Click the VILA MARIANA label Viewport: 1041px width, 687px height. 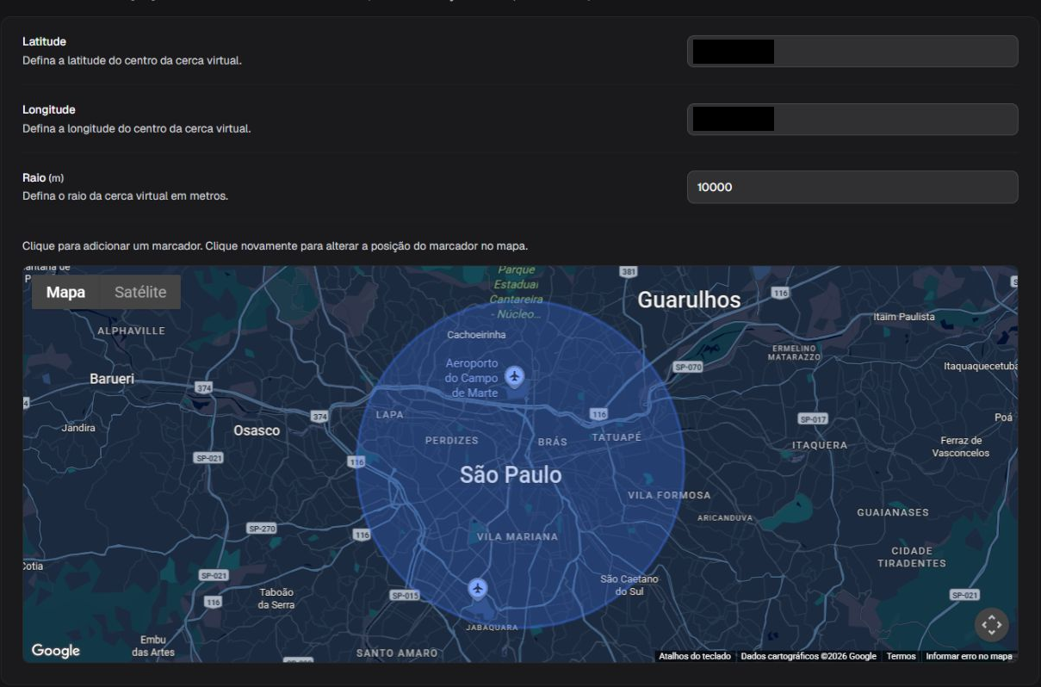517,536
